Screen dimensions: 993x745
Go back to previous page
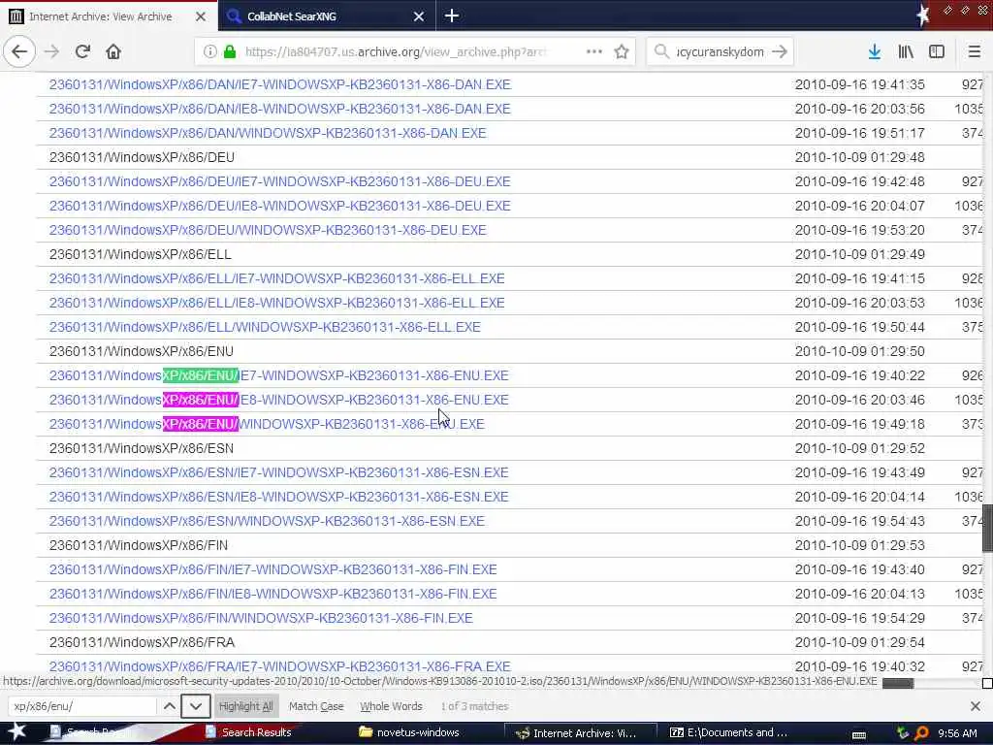click(x=19, y=51)
